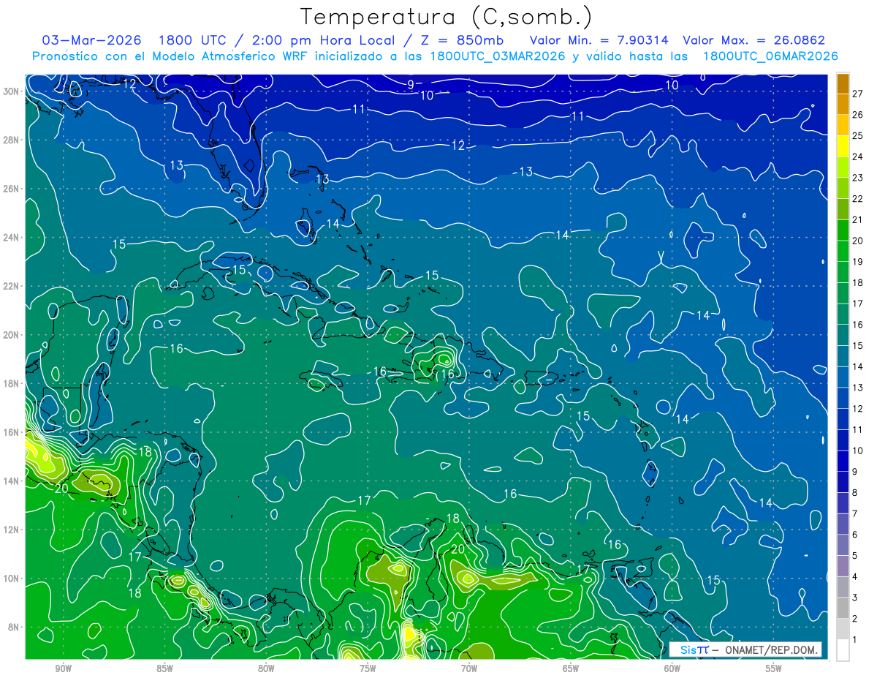
Task: Pick the teal colorbar swatch between 15 and 16
Action: [x=843, y=335]
